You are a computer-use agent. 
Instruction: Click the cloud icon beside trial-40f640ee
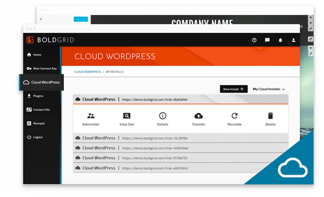tap(78, 148)
